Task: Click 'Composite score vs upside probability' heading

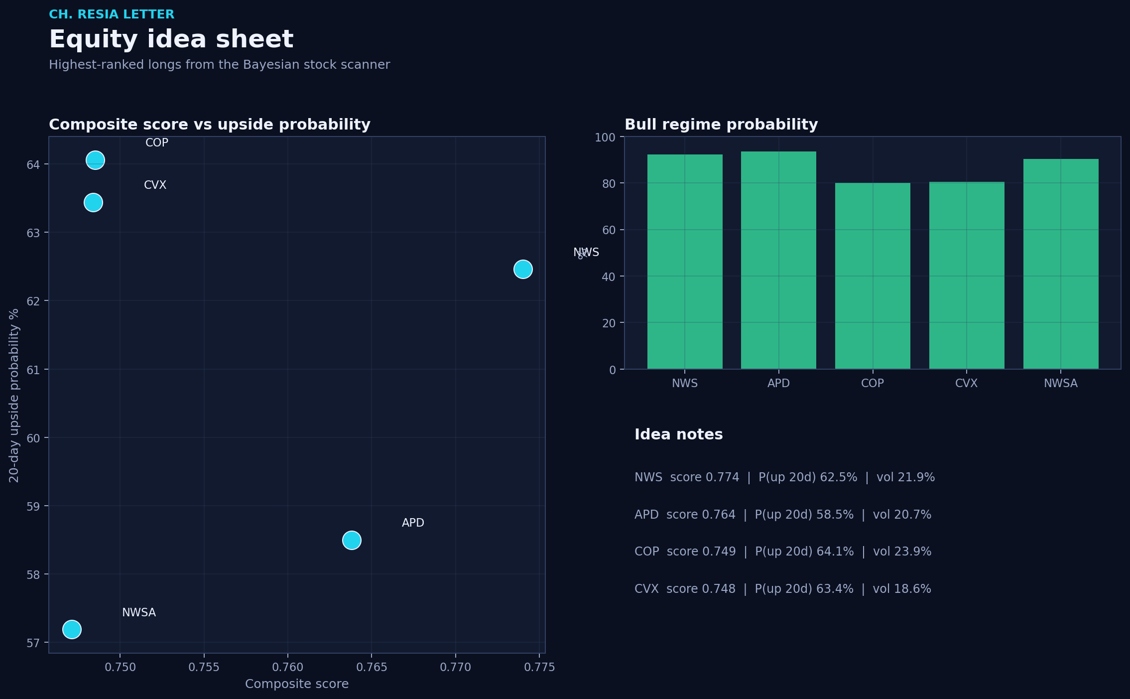Action: [210, 125]
